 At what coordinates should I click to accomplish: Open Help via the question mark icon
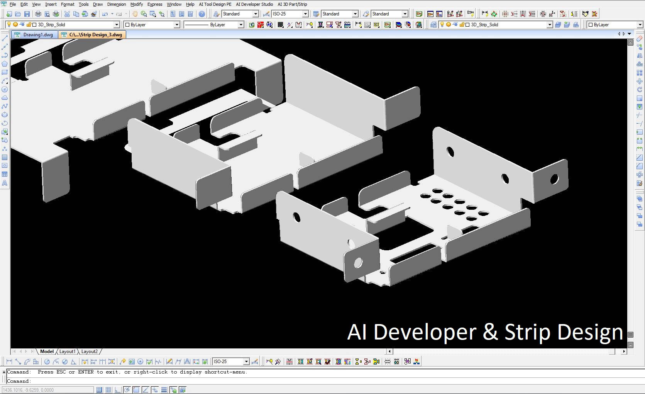point(201,14)
